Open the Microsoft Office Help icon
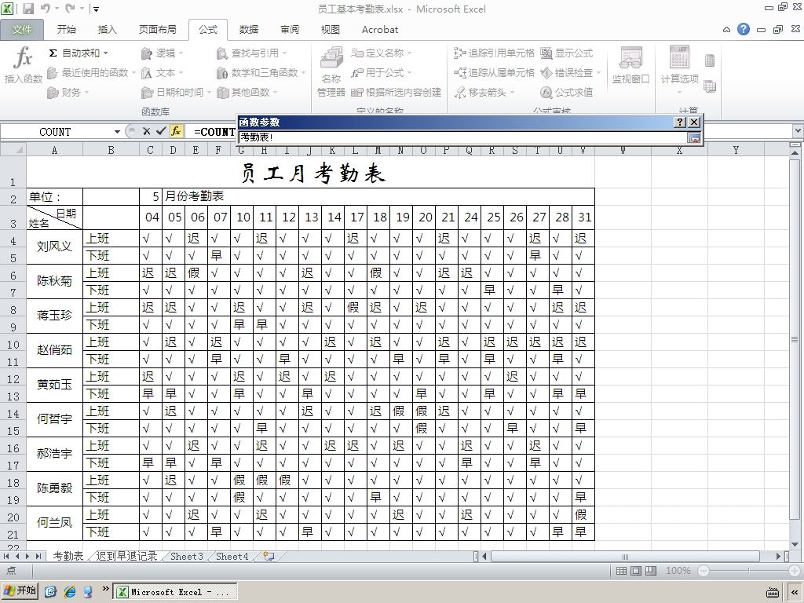Screen dimensions: 804x603 coord(744,29)
